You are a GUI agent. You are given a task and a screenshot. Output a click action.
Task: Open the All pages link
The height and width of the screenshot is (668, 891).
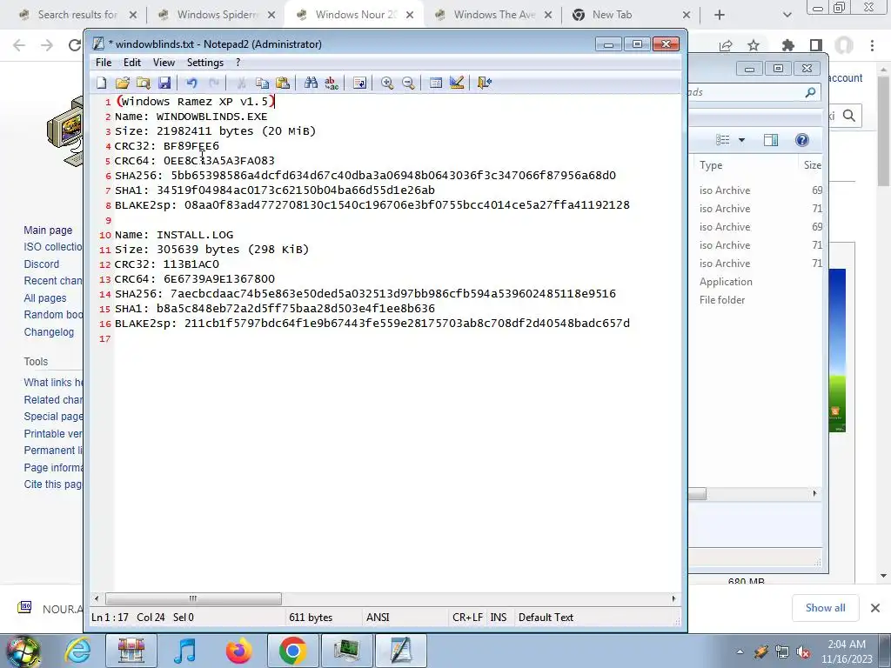(45, 298)
